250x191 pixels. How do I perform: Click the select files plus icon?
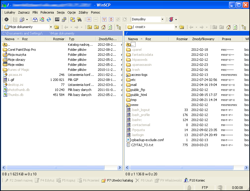tap(89, 19)
